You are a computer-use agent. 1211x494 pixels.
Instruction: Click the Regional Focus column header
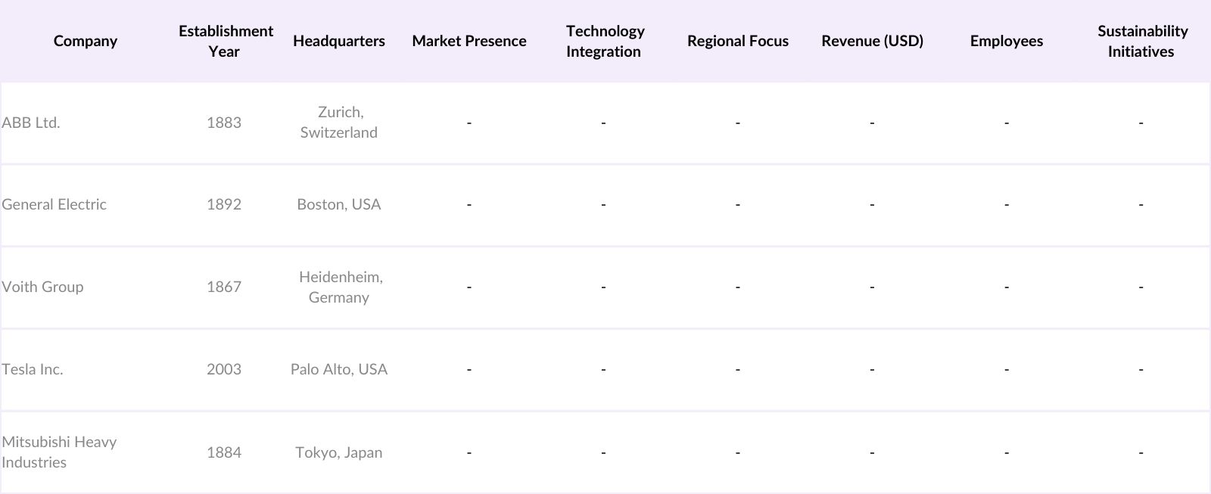click(738, 41)
